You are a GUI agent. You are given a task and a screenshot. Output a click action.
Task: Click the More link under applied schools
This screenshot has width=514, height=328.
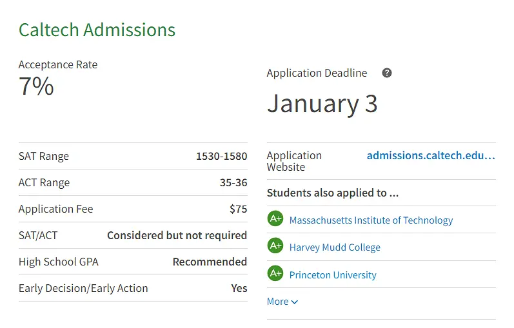click(x=278, y=302)
